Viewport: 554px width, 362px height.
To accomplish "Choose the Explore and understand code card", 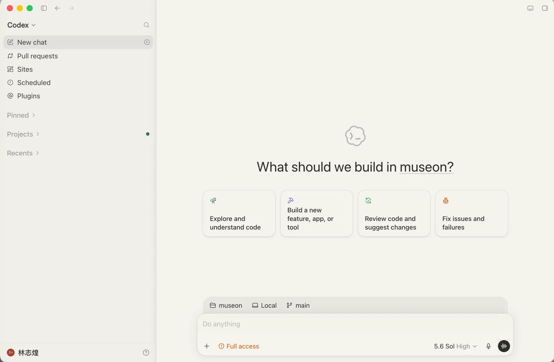I will coord(239,214).
